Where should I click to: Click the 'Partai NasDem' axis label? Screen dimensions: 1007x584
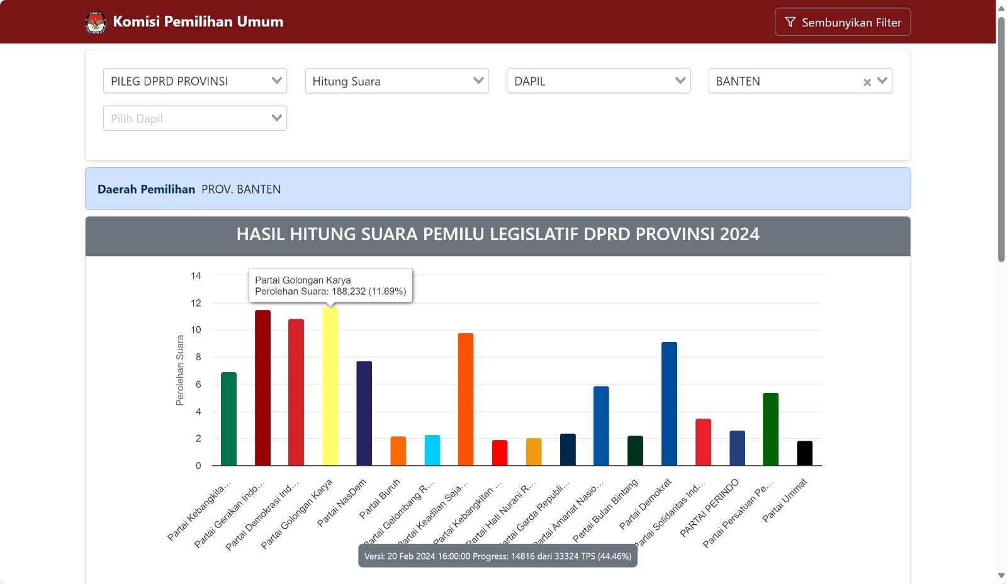coord(342,503)
